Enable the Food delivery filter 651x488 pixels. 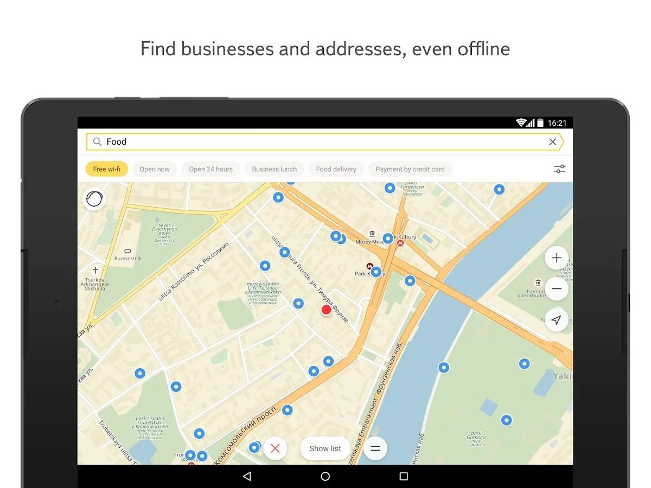(x=336, y=169)
